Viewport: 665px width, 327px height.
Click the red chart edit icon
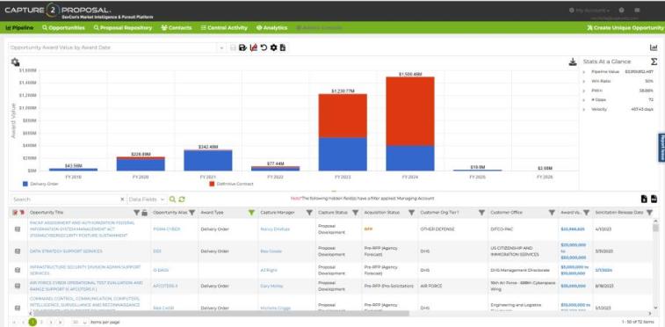254,48
